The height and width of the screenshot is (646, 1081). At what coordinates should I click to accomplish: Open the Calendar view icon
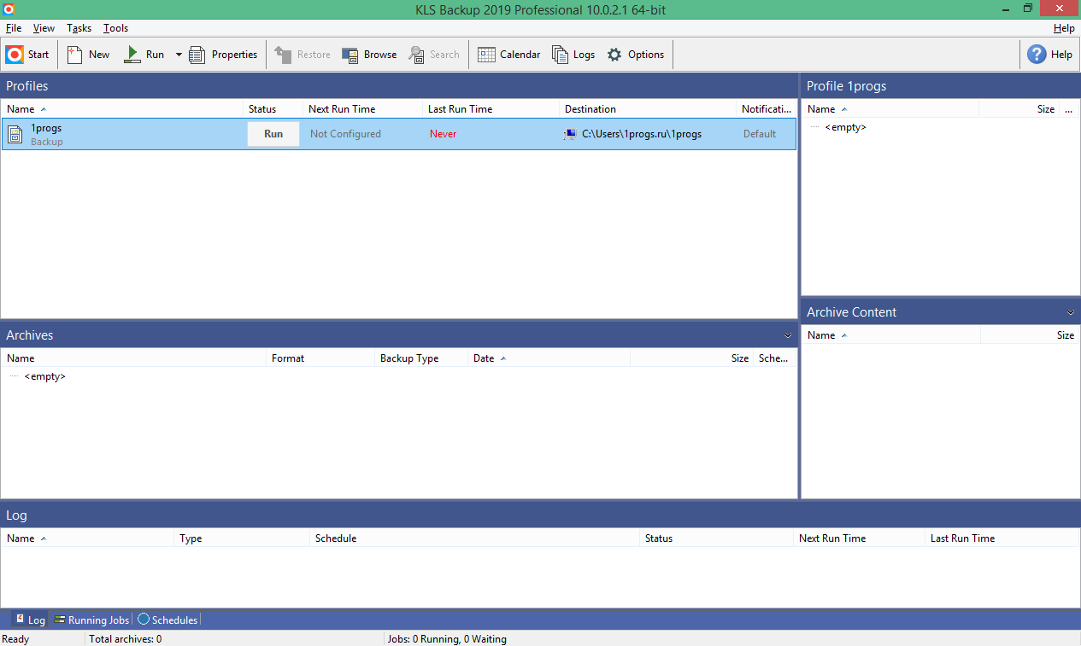click(x=486, y=55)
